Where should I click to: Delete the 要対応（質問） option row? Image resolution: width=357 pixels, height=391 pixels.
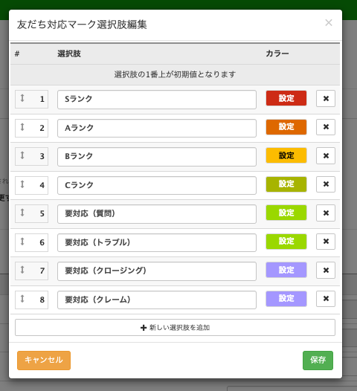coord(326,213)
